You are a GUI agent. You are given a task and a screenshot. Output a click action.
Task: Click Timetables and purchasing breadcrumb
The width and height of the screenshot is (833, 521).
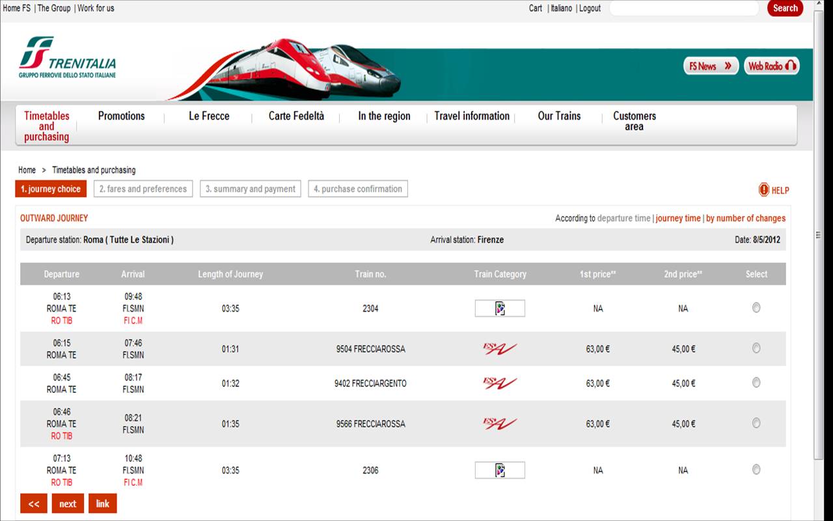point(94,170)
